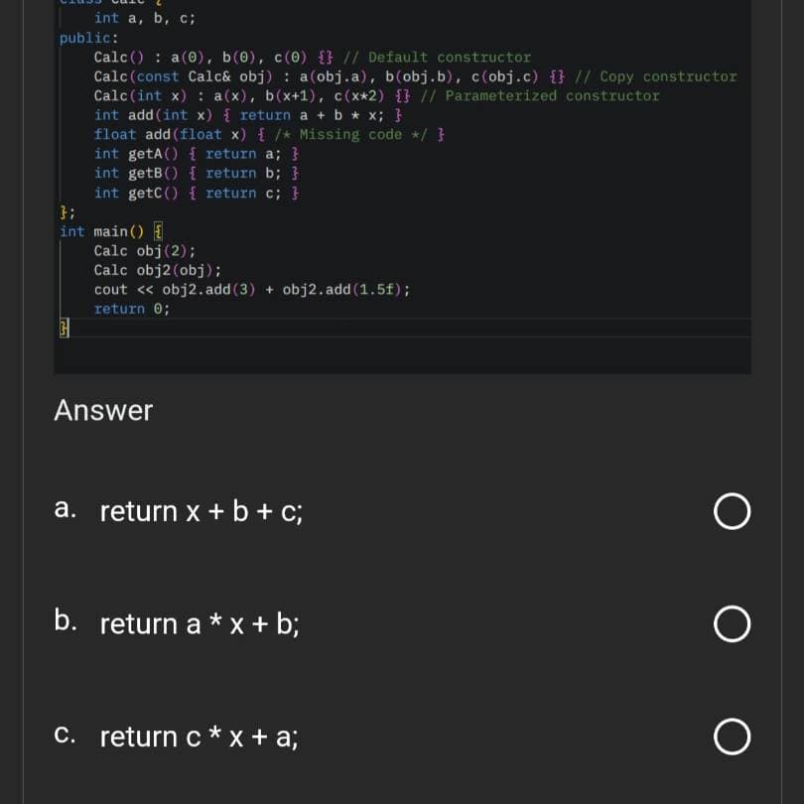
Task: Click the 'Calc obj(2);' statement
Action: click(x=145, y=251)
